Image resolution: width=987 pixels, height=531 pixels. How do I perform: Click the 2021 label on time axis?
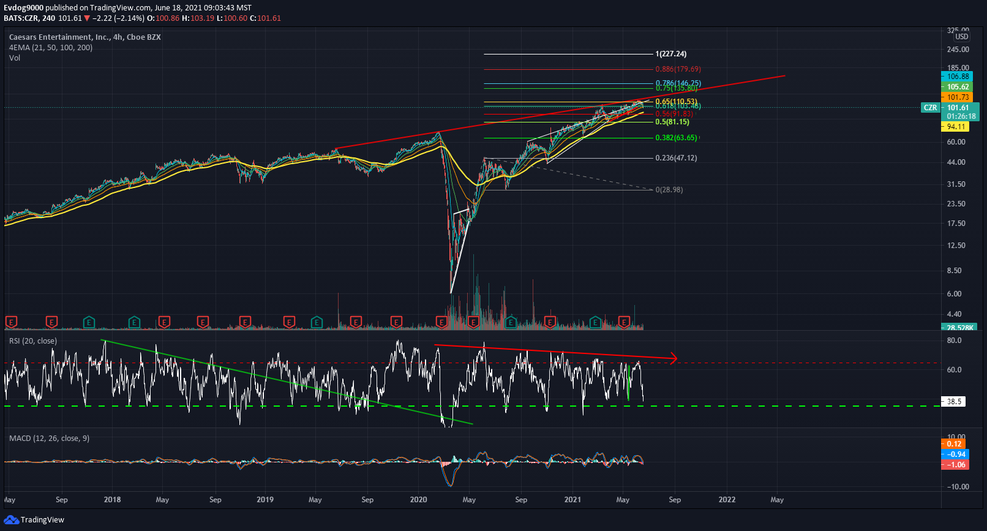coord(572,500)
